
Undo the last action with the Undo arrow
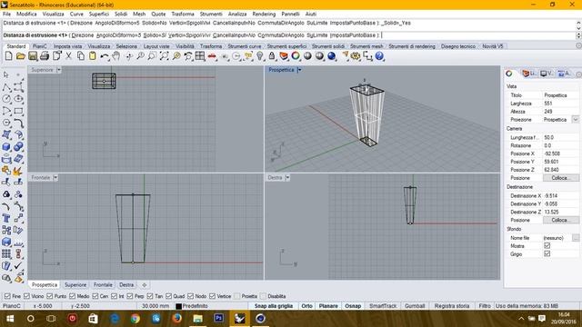point(105,56)
